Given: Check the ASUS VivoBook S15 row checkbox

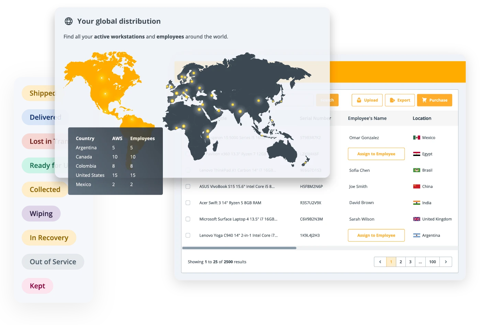Looking at the screenshot, I should pos(188,187).
